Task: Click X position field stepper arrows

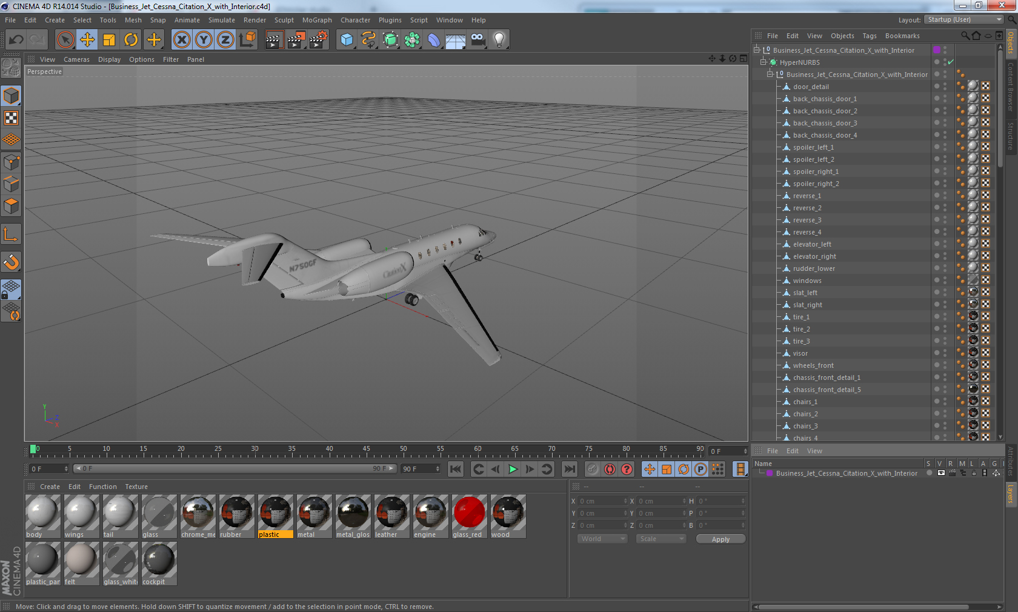Action: [x=625, y=501]
